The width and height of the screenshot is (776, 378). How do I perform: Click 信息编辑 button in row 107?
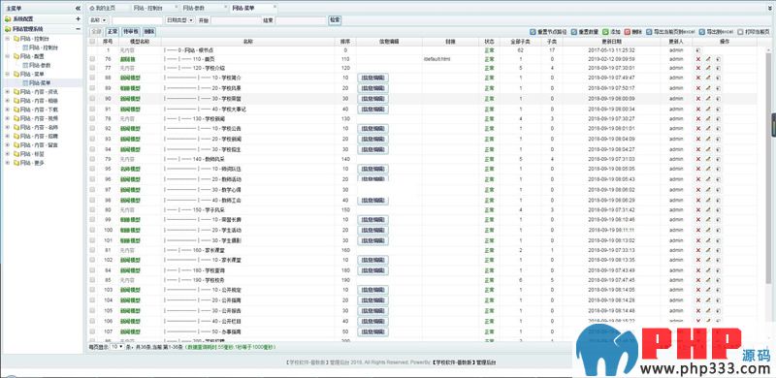[372, 331]
